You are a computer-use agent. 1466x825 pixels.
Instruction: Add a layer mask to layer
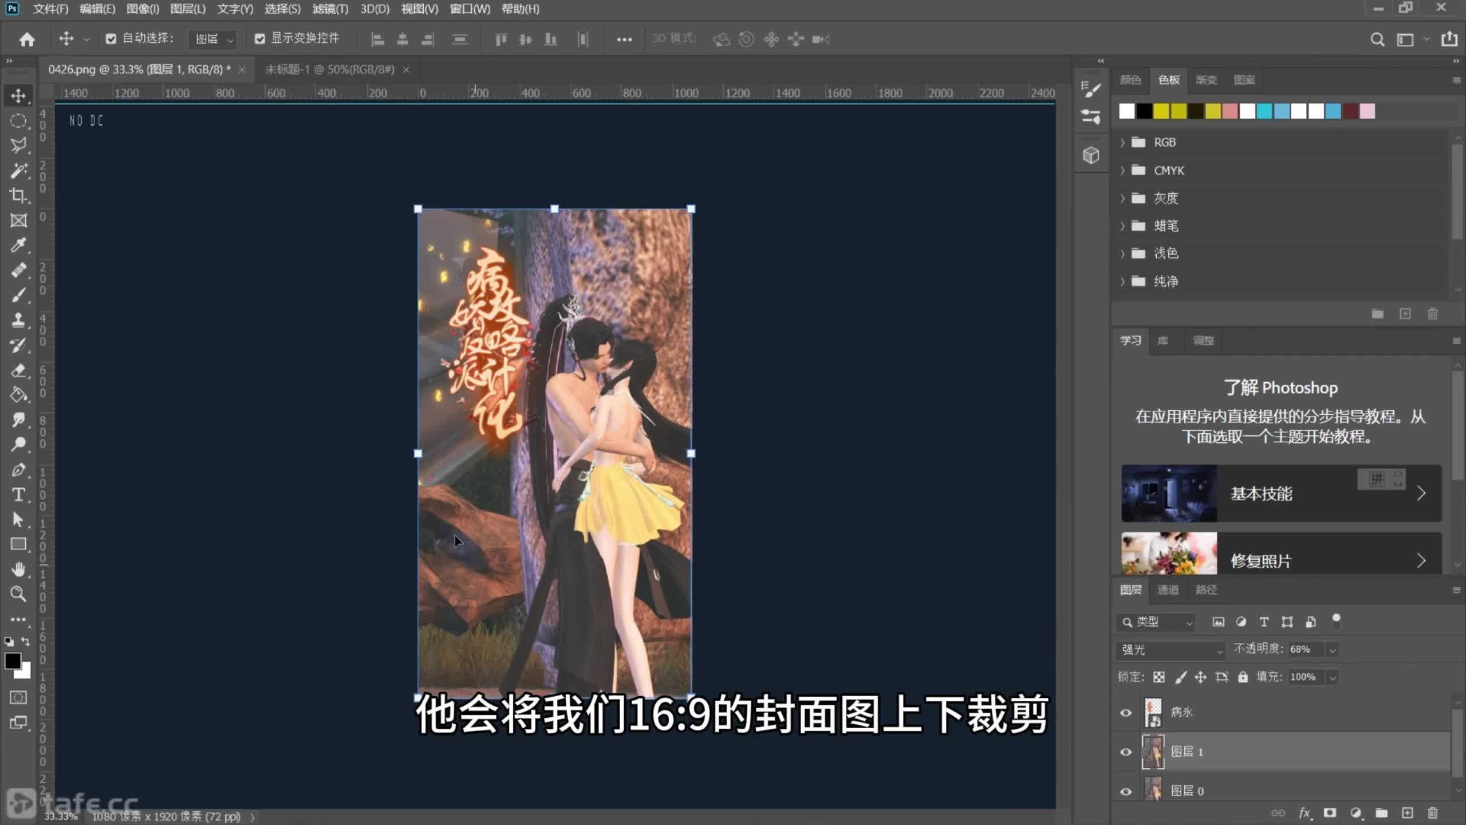tap(1330, 813)
